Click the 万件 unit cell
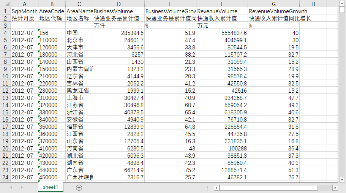 click(x=119, y=25)
